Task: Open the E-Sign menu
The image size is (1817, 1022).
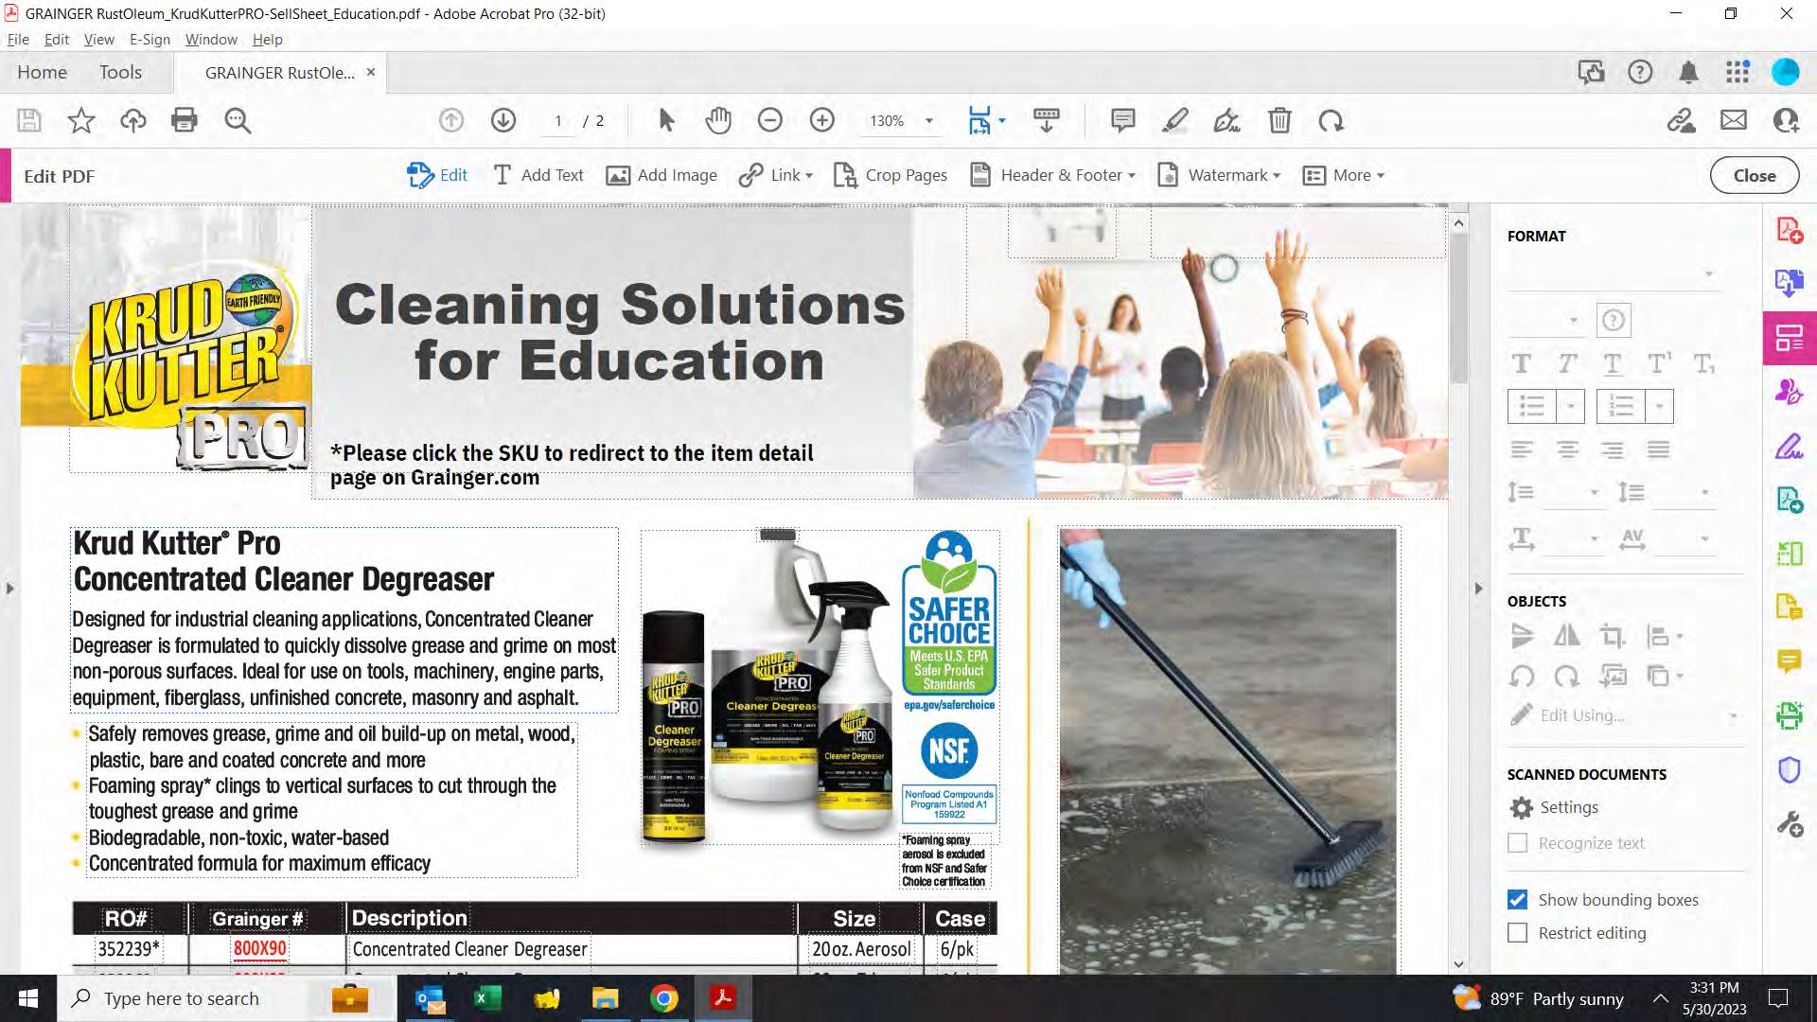Action: pos(150,39)
